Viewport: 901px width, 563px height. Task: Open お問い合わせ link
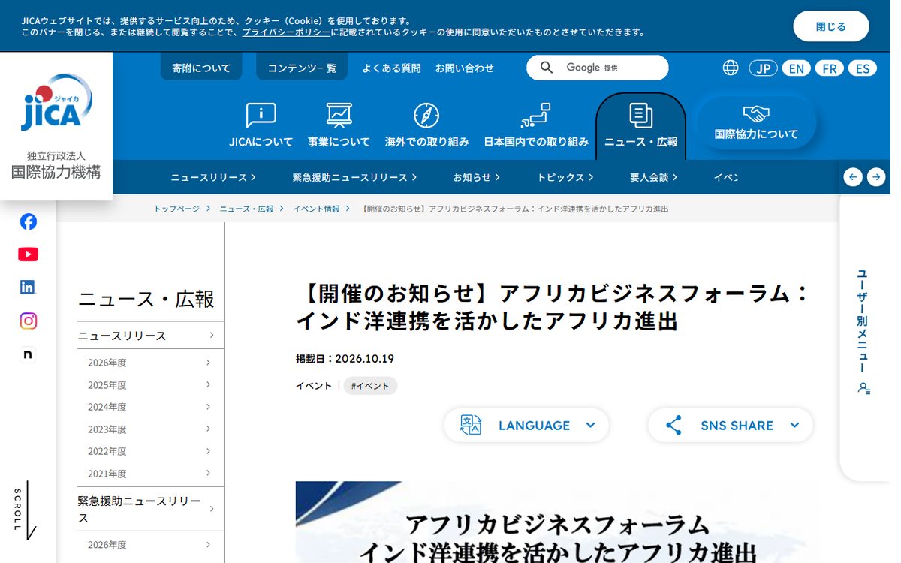coord(465,68)
